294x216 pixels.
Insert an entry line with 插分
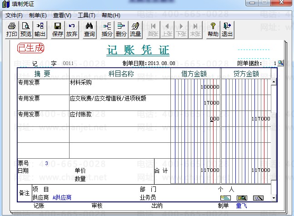tap(107, 30)
